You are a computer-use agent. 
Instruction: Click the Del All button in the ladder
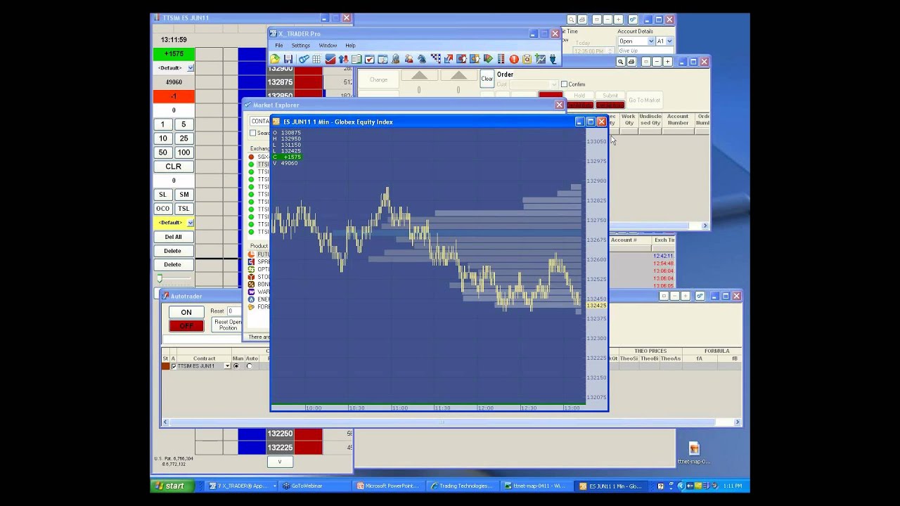click(173, 237)
